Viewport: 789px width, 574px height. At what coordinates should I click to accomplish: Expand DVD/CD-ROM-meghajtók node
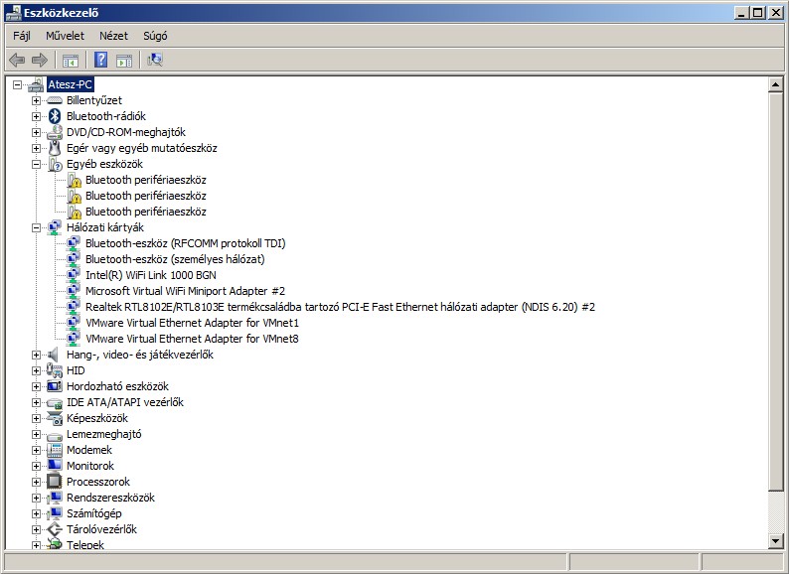36,132
